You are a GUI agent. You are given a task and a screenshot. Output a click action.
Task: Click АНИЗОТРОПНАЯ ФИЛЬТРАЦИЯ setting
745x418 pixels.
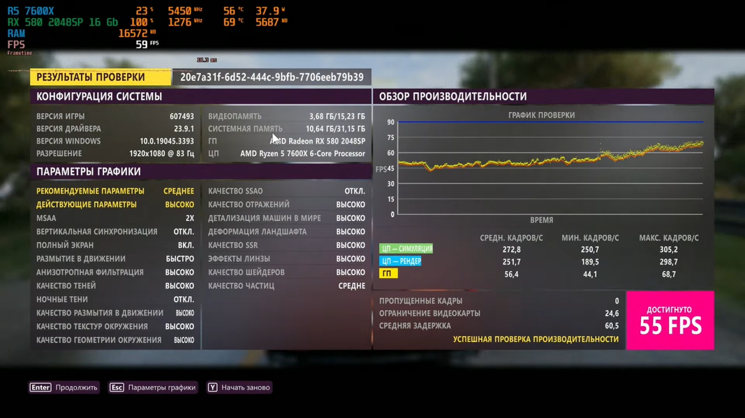pyautogui.click(x=115, y=272)
